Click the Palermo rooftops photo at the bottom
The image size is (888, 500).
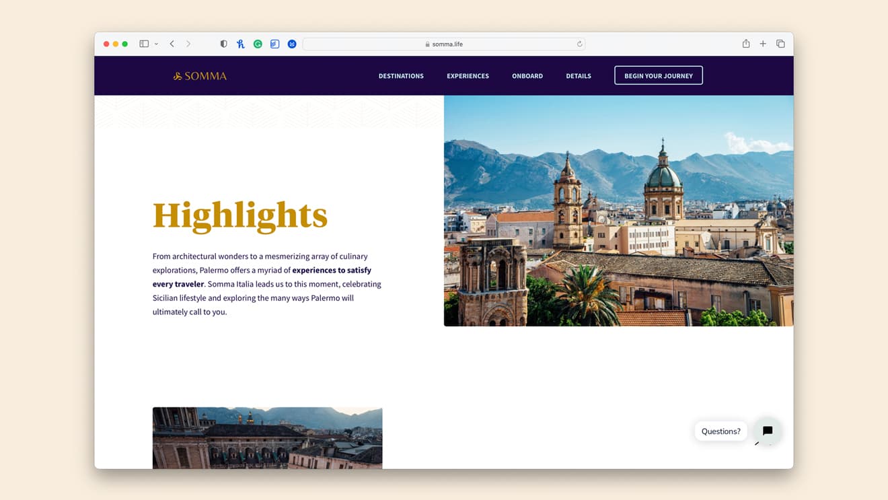[267, 438]
